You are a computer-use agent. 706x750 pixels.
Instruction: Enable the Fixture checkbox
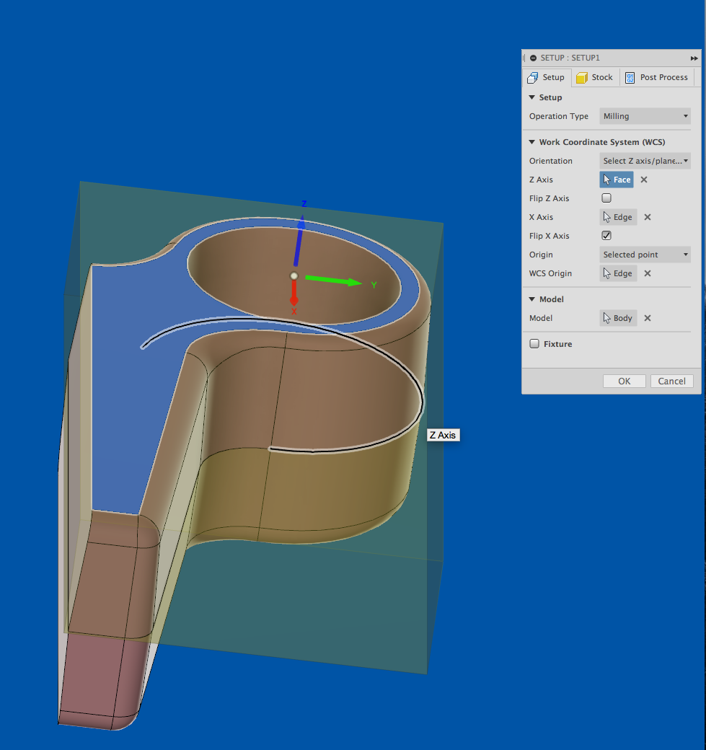tap(534, 344)
